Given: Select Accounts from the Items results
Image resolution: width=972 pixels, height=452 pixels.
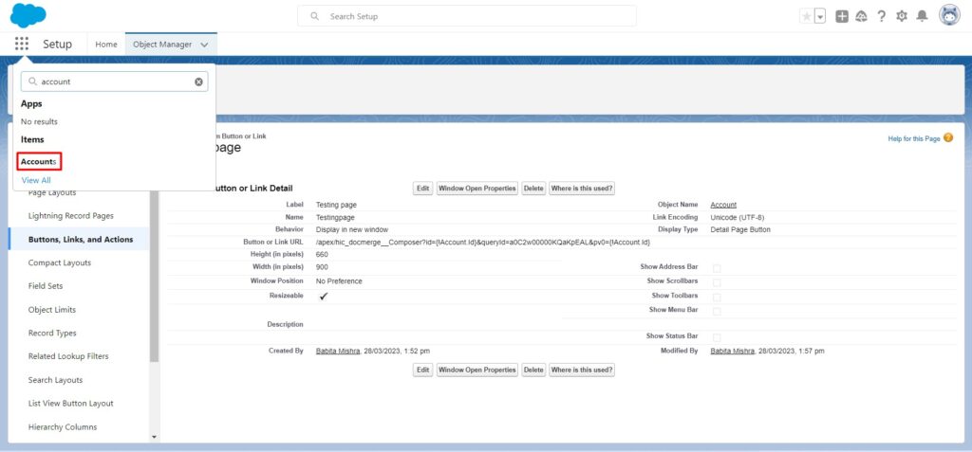Looking at the screenshot, I should [38, 162].
